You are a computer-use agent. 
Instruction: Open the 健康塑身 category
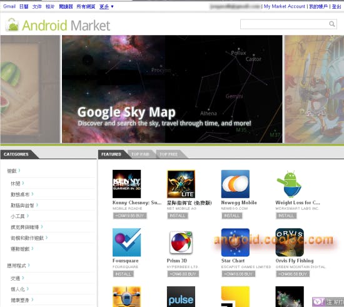click(x=20, y=300)
